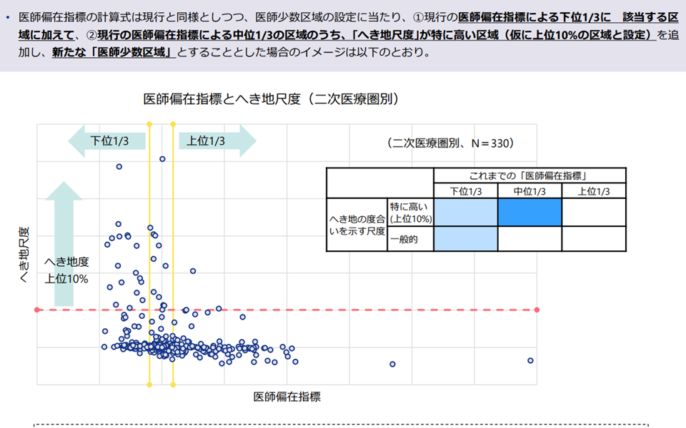Viewport: 686px width, 428px height.
Task: Click the 一般的 row label in the table
Action: click(x=404, y=240)
